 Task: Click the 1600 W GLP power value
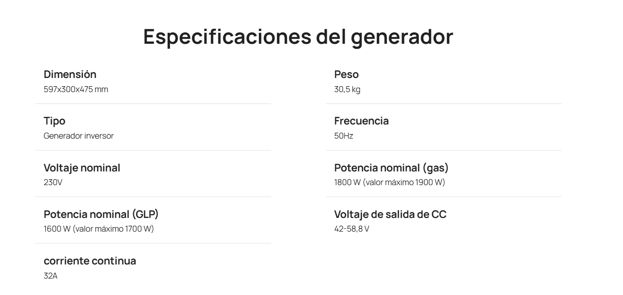pyautogui.click(x=99, y=229)
